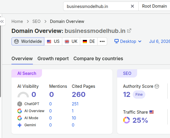
Task: Click the Traffic Share 25% value
Action: (140, 120)
